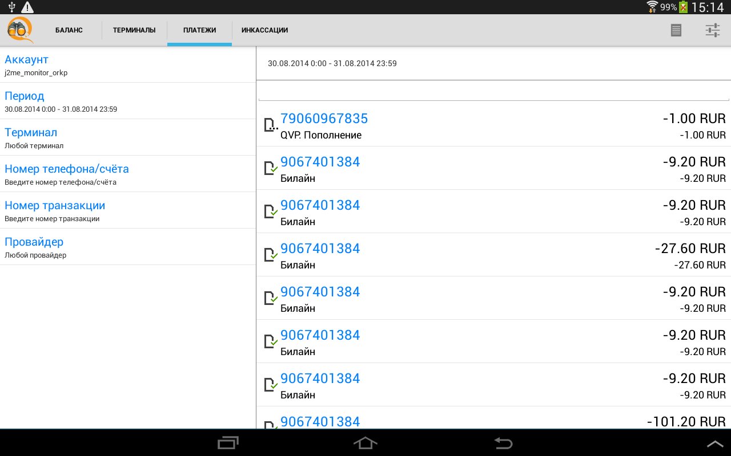Image resolution: width=731 pixels, height=456 pixels.
Task: Tap the pending document icon beside 79060967835
Action: (271, 125)
